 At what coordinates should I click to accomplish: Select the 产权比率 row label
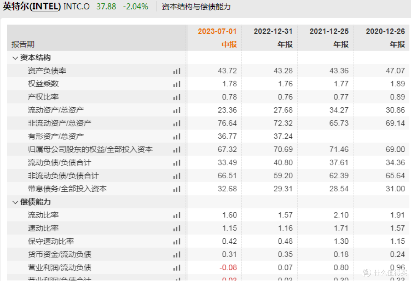coord(43,97)
